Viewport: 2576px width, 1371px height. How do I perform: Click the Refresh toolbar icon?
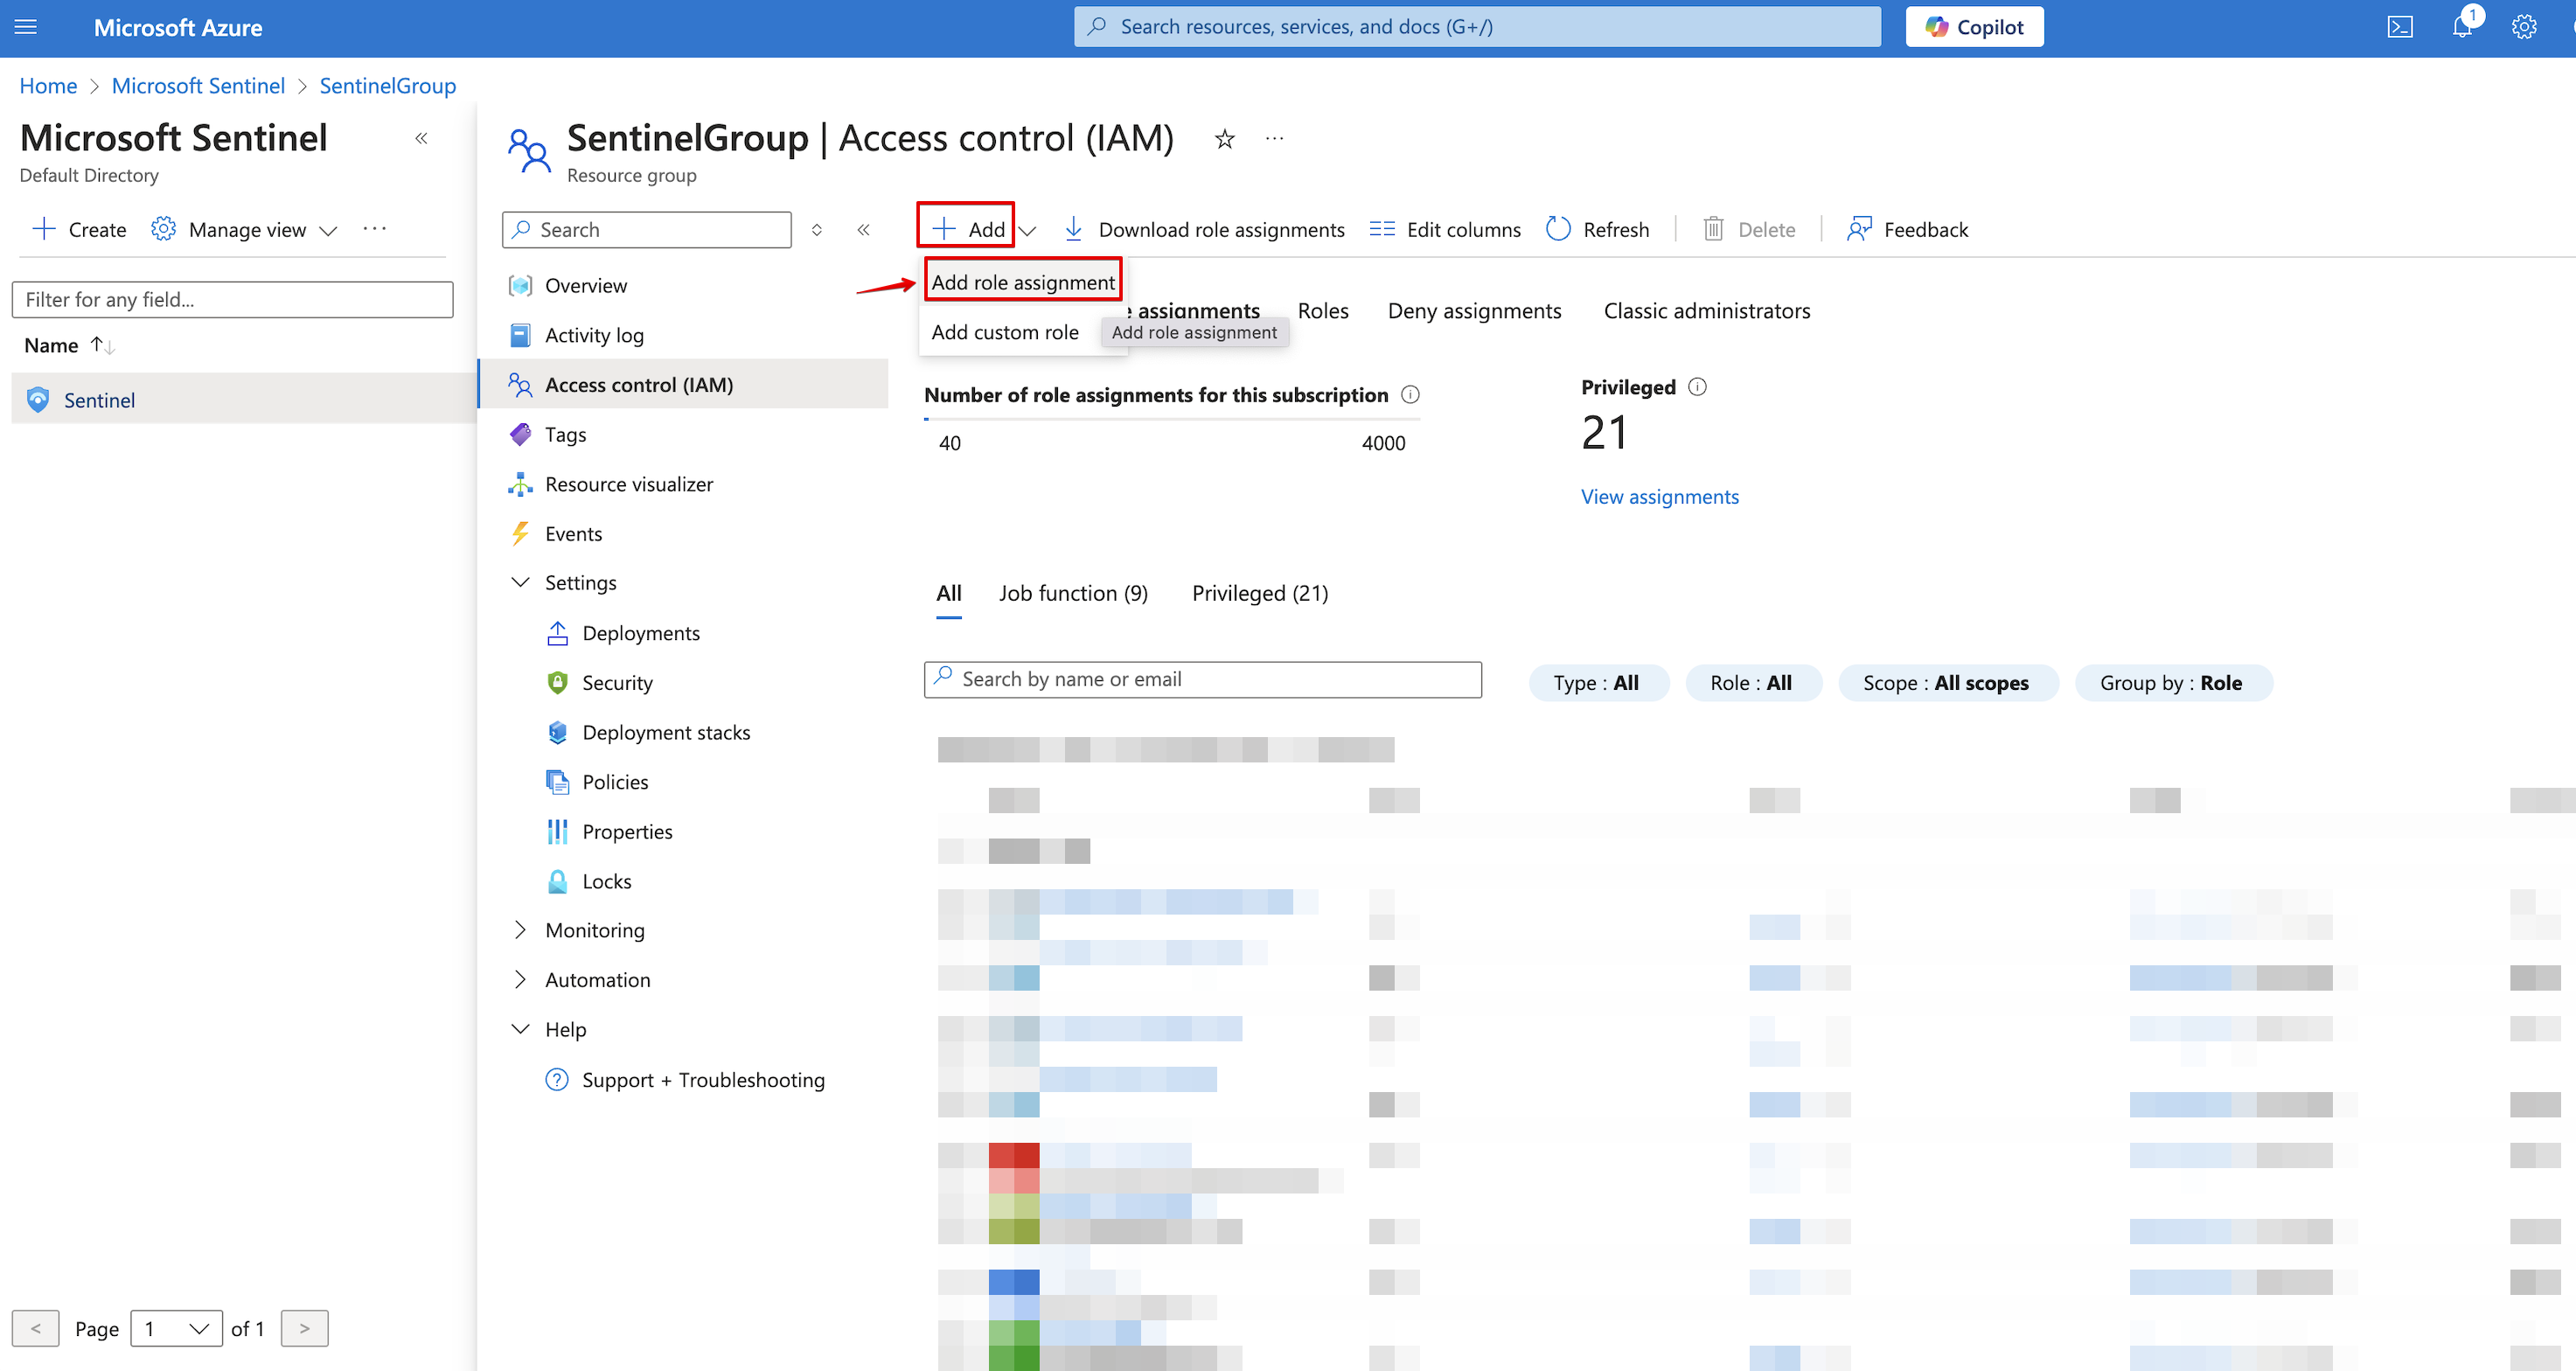(1558, 229)
